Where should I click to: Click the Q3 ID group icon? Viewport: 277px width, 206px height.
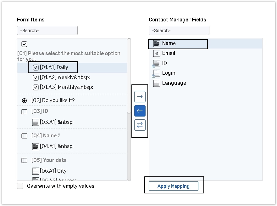(x=25, y=112)
